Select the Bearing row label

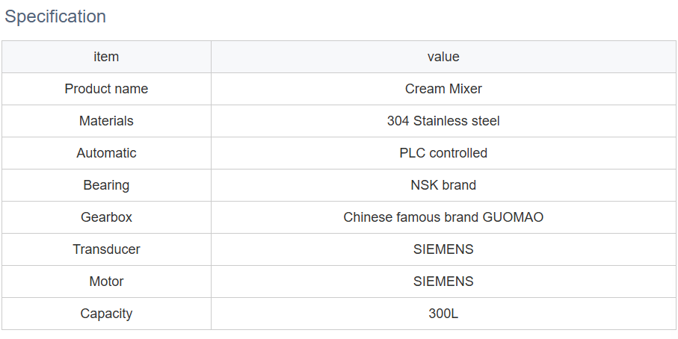[x=106, y=185]
